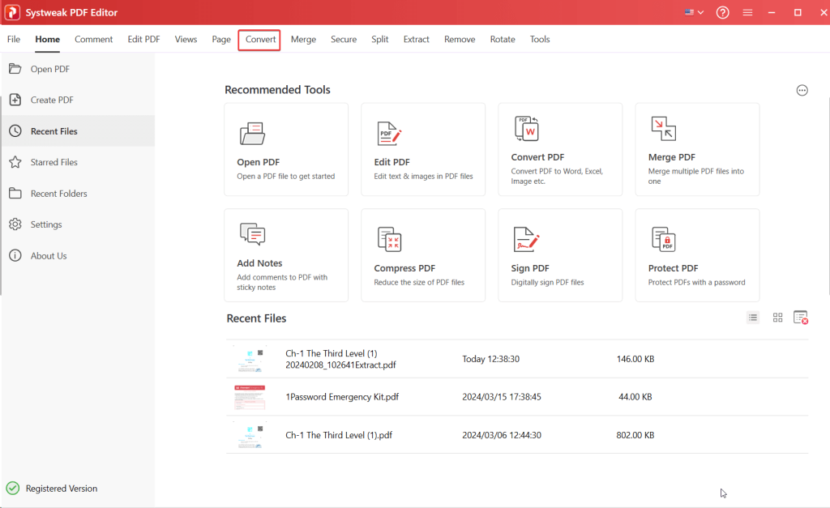Switch Recent Files to grid view
The height and width of the screenshot is (508, 830).
click(777, 318)
